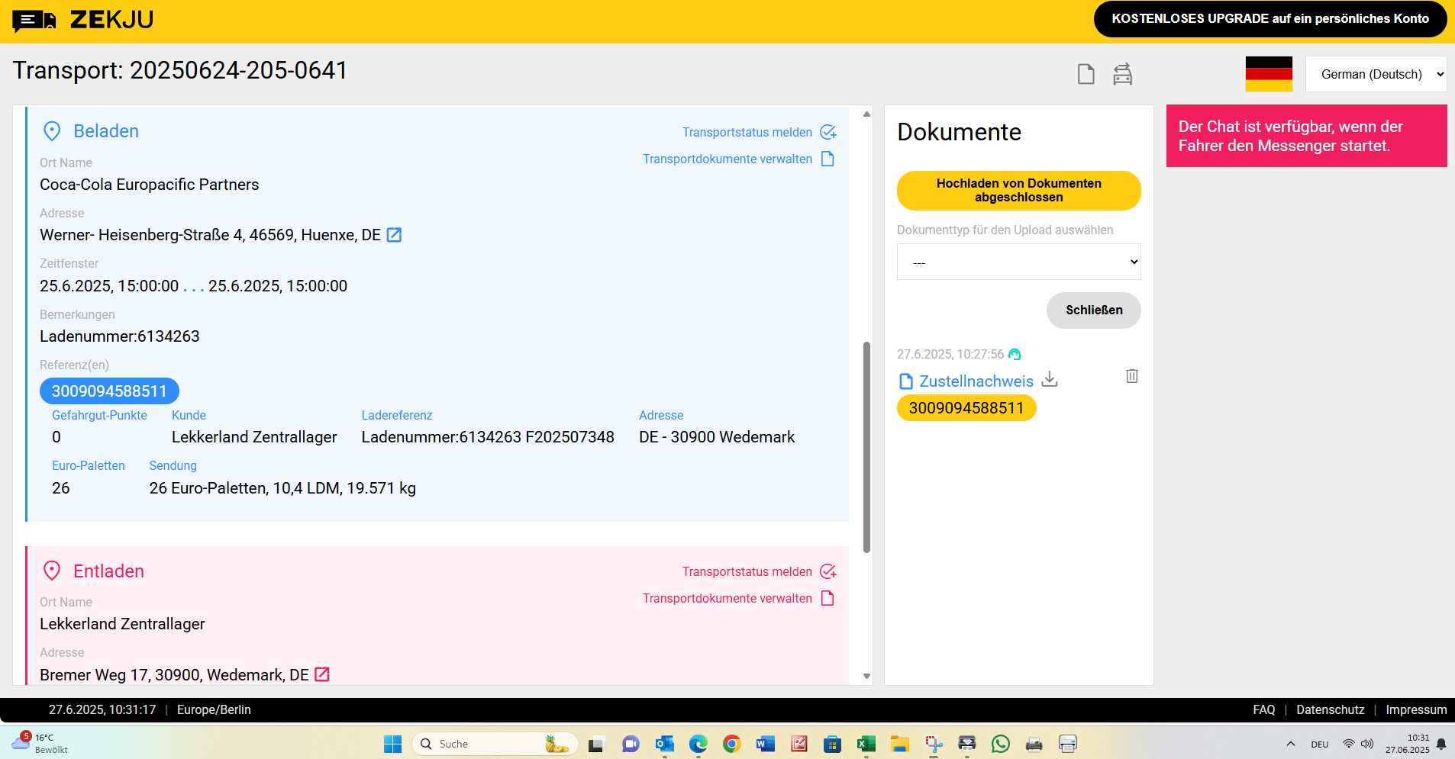Open Outlook from the taskbar
Screen dimensions: 1455x759
pos(665,744)
